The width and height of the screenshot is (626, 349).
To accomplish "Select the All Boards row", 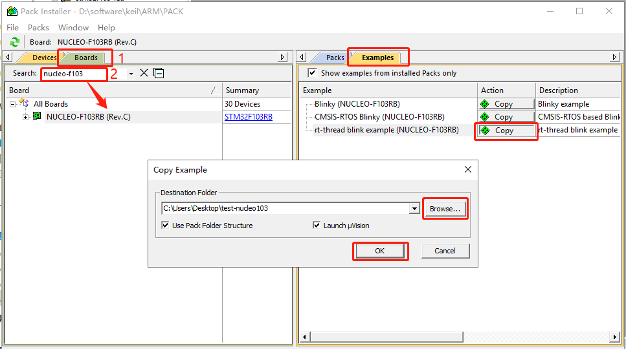I will coord(50,104).
